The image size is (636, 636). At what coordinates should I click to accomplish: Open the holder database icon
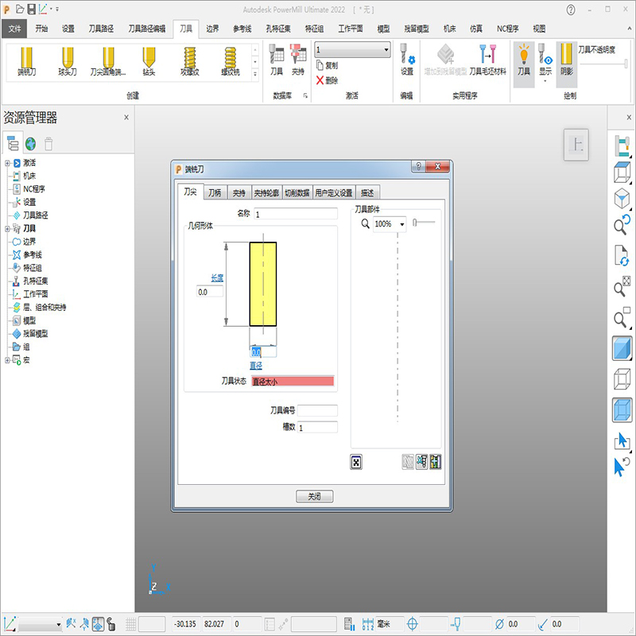(298, 60)
